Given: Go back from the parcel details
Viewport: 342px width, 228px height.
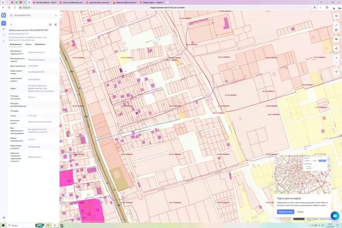Looking at the screenshot, I should coord(11,25).
